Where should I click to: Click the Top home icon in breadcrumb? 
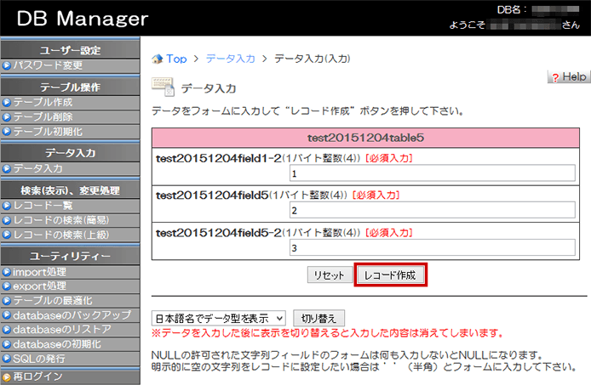click(x=157, y=59)
